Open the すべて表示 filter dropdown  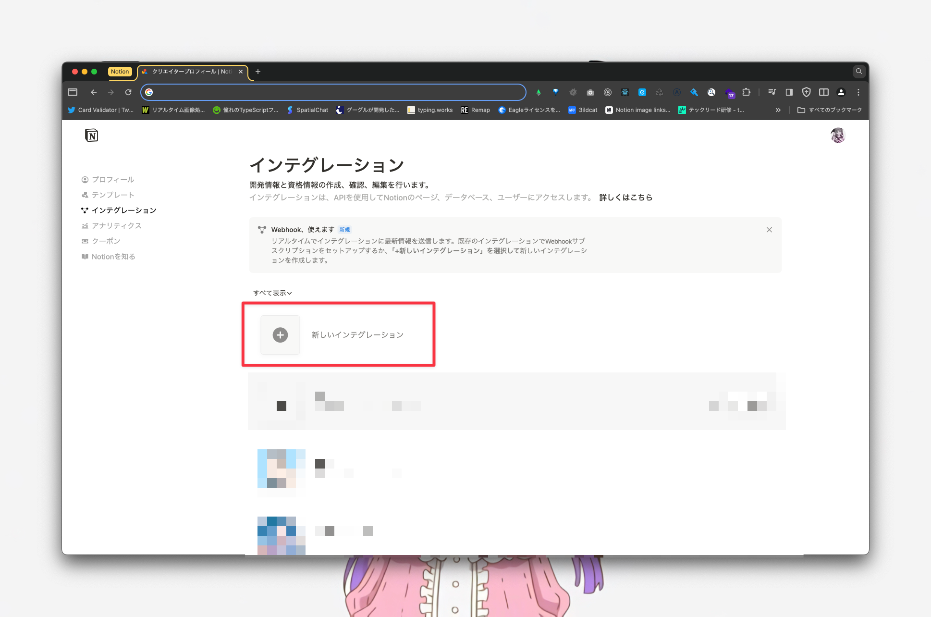pos(272,293)
